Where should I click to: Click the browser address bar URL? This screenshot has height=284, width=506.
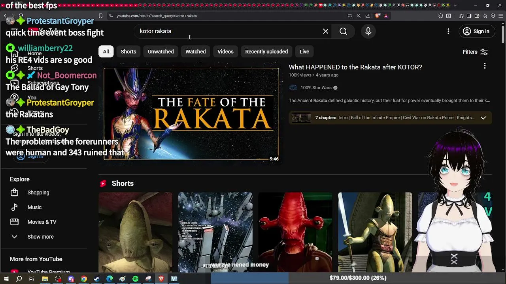157,16
